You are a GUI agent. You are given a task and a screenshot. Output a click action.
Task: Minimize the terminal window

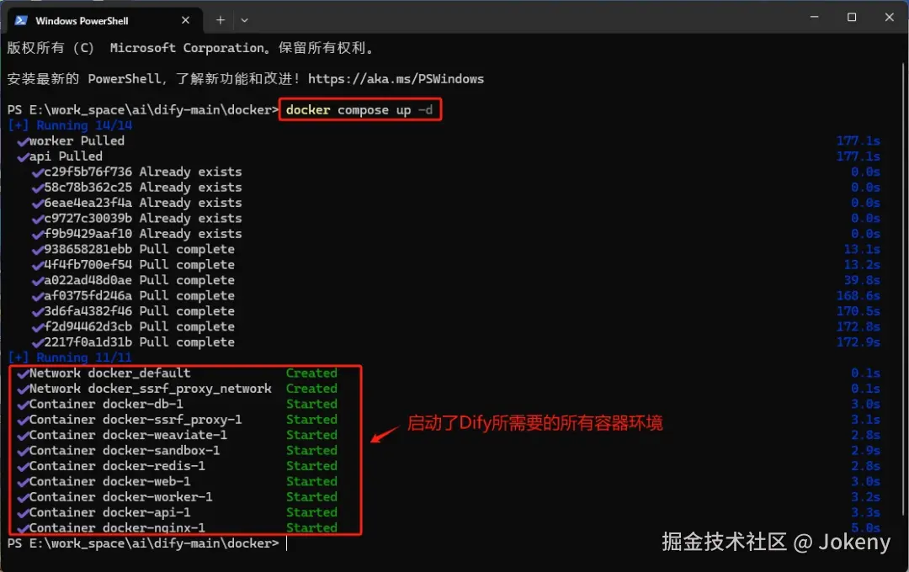[815, 18]
